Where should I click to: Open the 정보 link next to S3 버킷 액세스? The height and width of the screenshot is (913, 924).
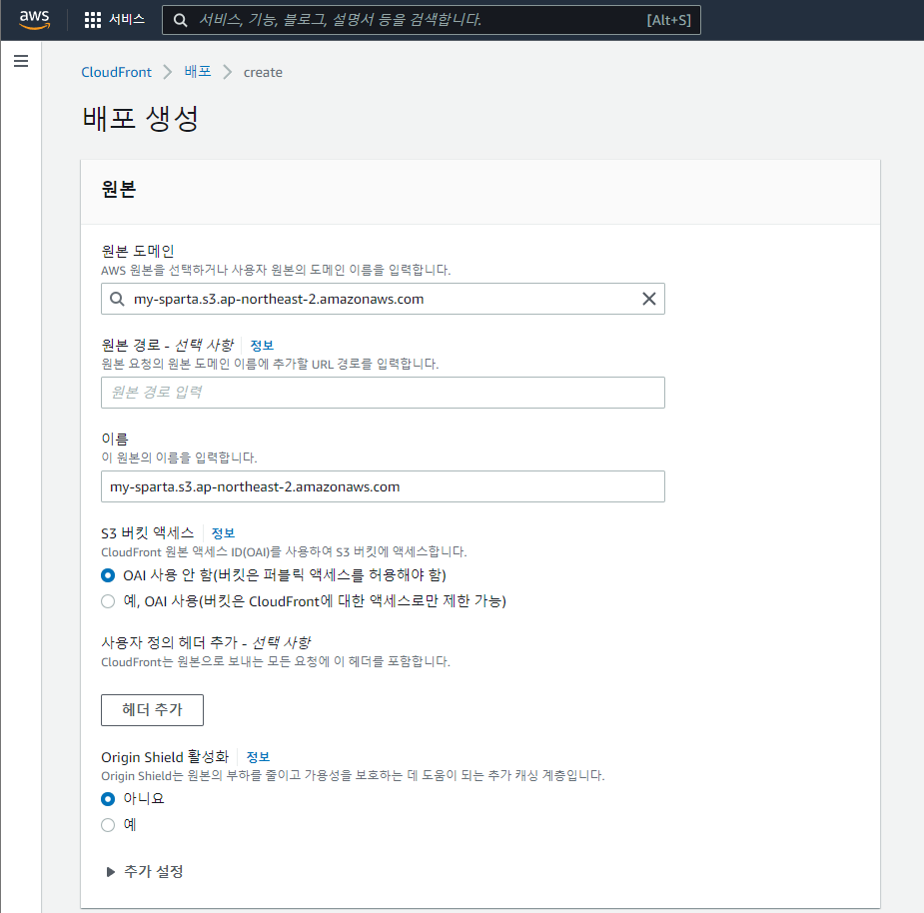point(223,533)
